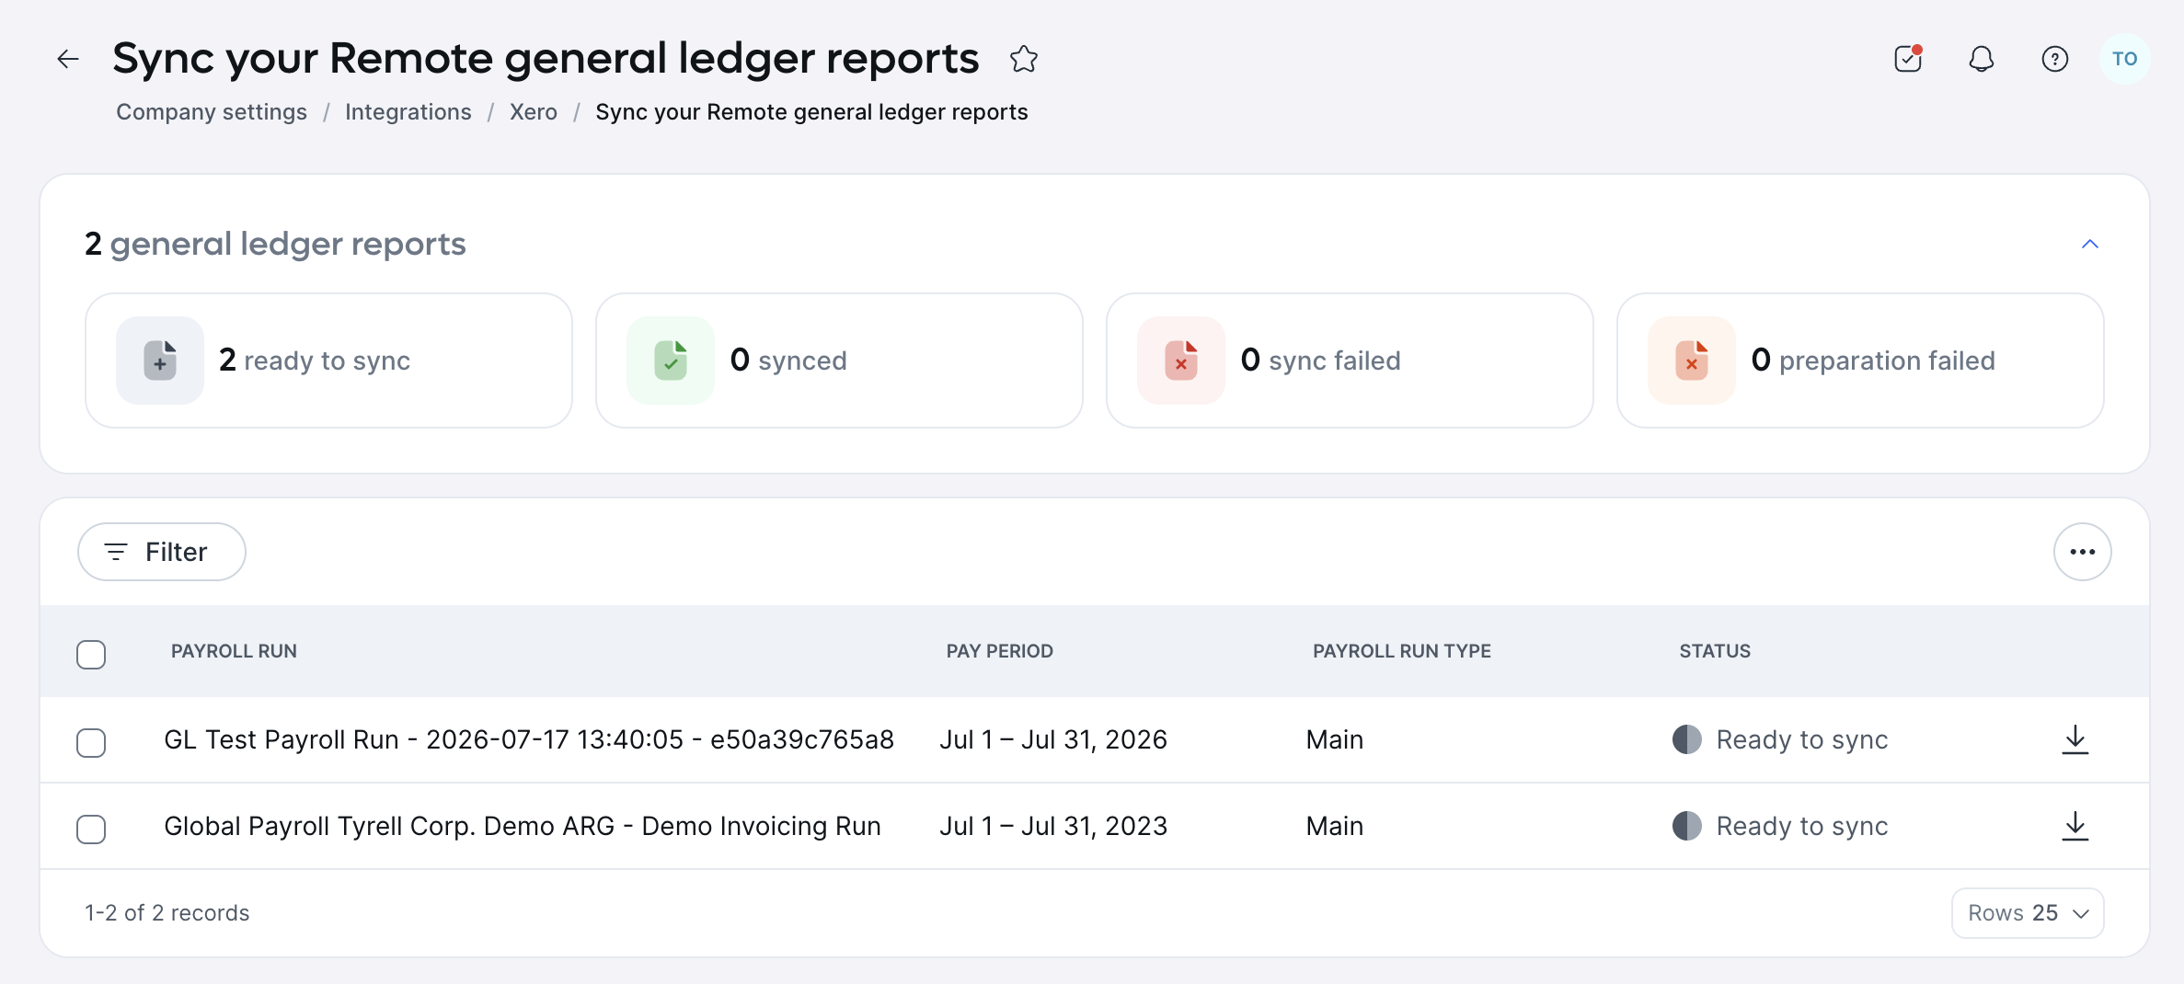
Task: Open the TO user avatar menu
Action: (x=2124, y=60)
